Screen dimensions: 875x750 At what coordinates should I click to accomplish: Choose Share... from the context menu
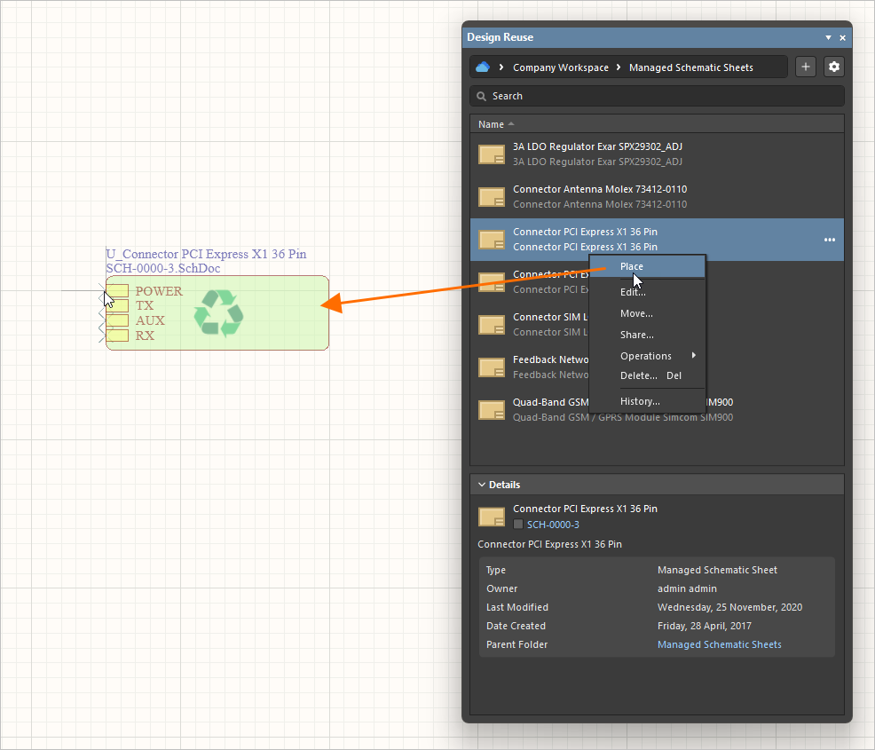point(636,335)
